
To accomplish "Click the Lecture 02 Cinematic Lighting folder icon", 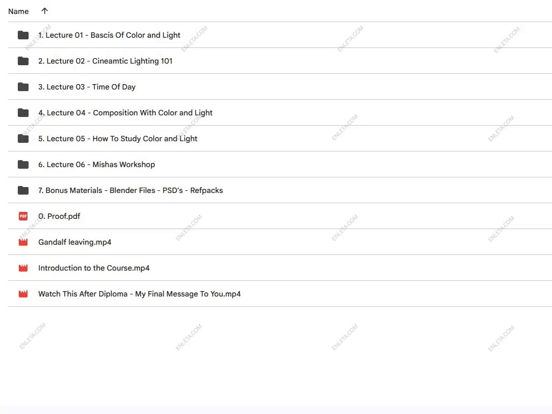I will pyautogui.click(x=23, y=61).
